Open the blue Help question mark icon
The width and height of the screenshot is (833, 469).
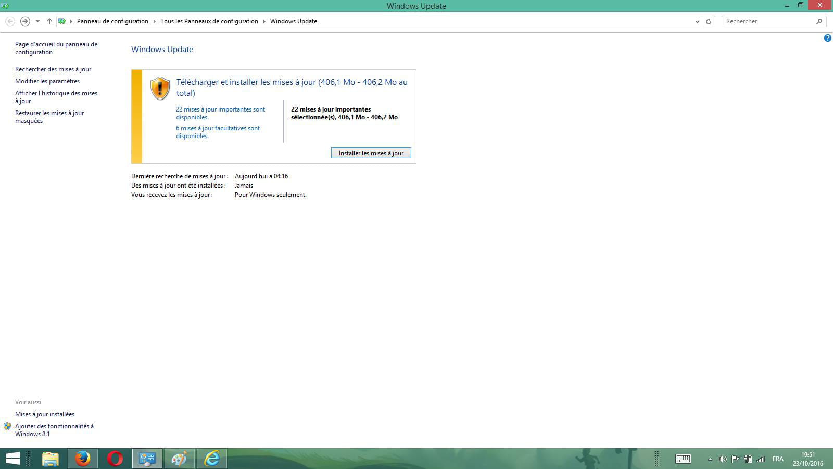coord(827,38)
